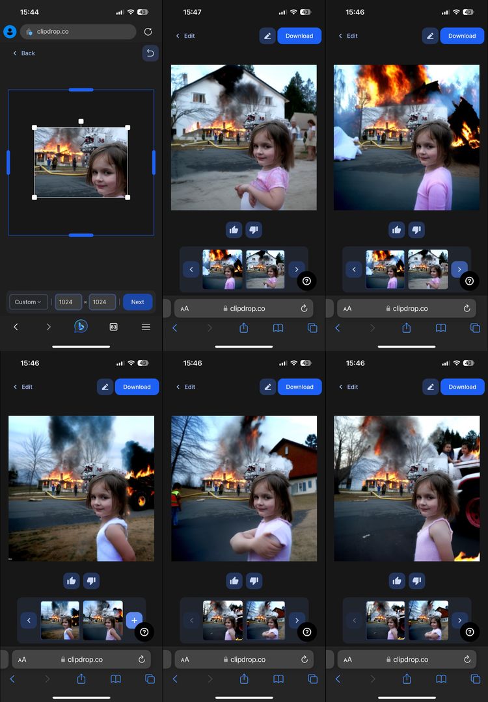Image resolution: width=488 pixels, height=702 pixels.
Task: Open tabs overview in the white truck image screen
Action: [476, 679]
